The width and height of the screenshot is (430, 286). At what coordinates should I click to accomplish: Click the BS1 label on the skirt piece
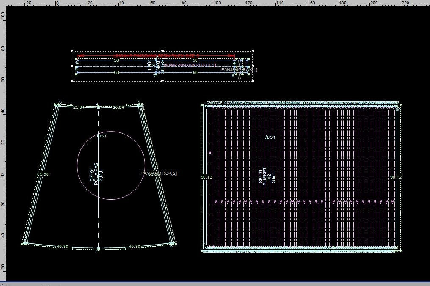[x=102, y=136]
